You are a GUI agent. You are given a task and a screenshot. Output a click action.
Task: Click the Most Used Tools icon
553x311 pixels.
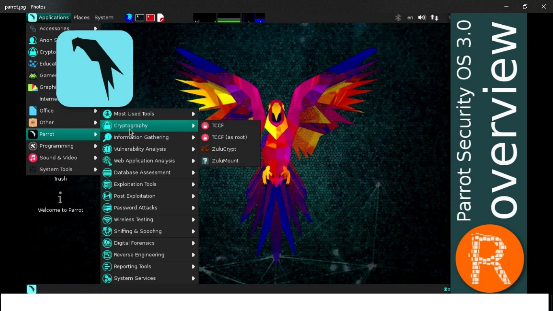tap(107, 114)
